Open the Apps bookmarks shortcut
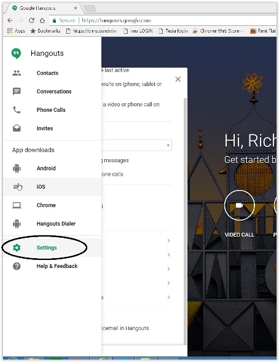The height and width of the screenshot is (362, 279). [16, 31]
